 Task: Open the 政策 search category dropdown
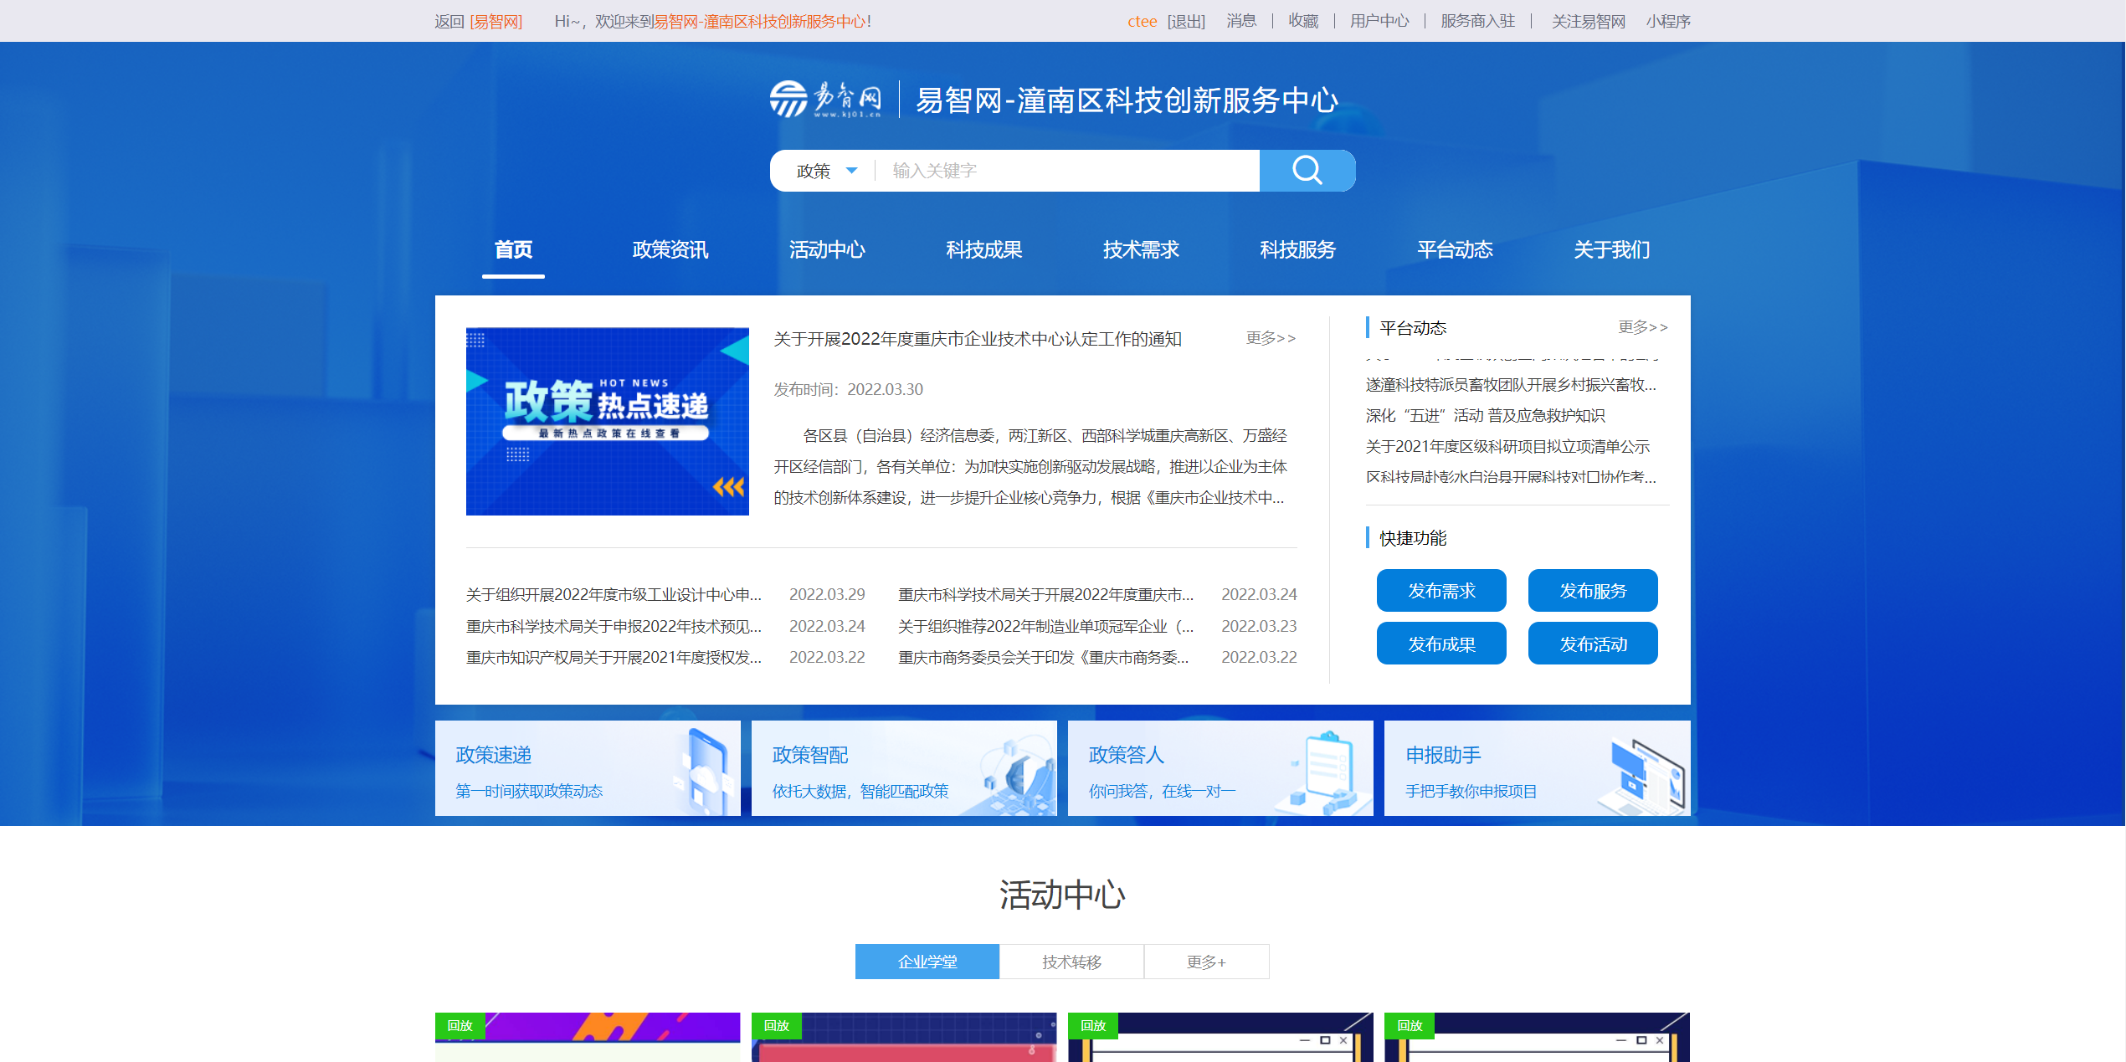pos(826,171)
